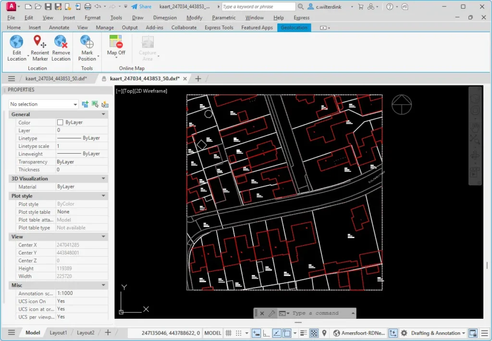Switch to the Layout1 tab
The width and height of the screenshot is (492, 341).
coord(58,332)
